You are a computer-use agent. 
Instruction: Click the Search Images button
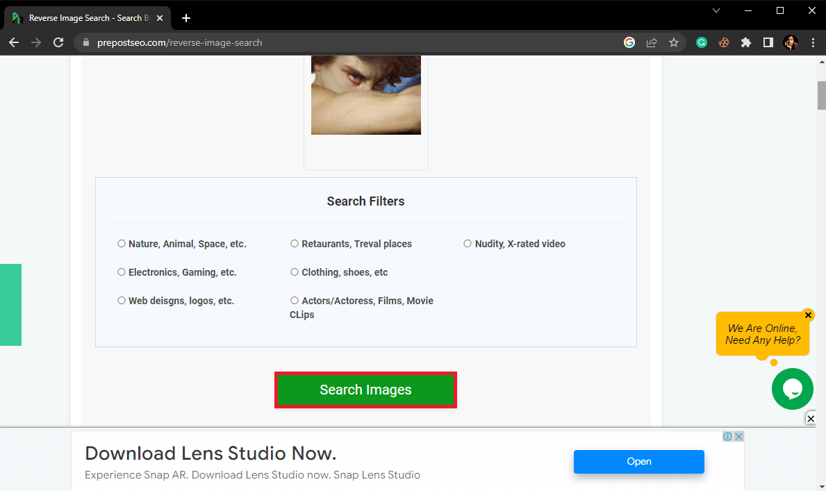point(365,390)
